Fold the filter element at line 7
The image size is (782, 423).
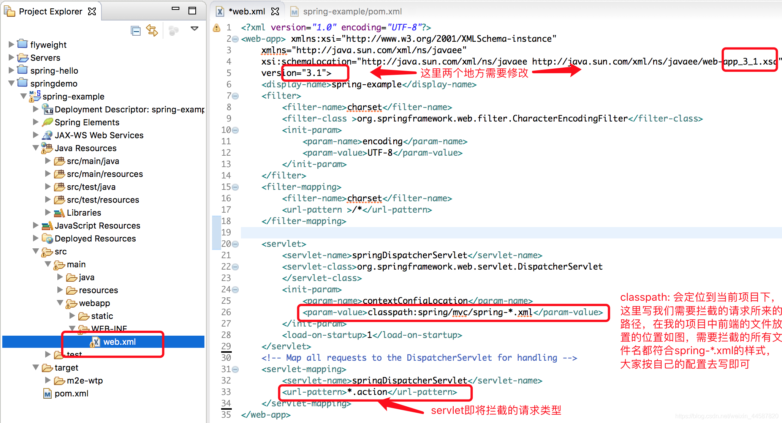pos(235,96)
